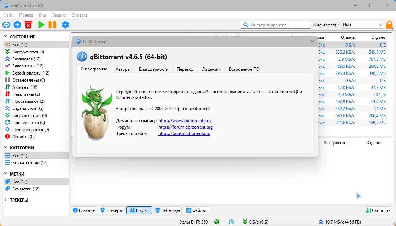
Task: Select Остановлены (0) filter
Action: [x=36, y=80]
